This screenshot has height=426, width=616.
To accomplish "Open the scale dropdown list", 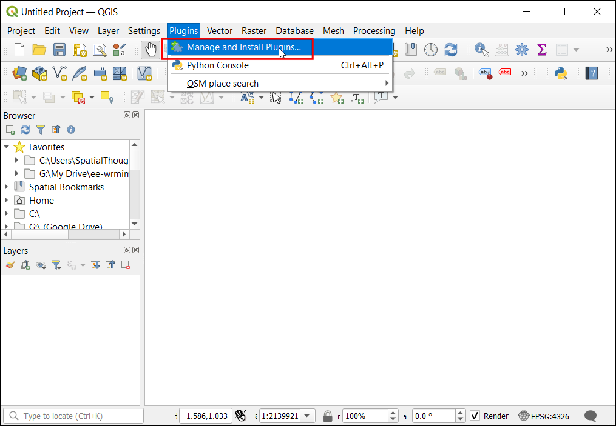I will 307,416.
